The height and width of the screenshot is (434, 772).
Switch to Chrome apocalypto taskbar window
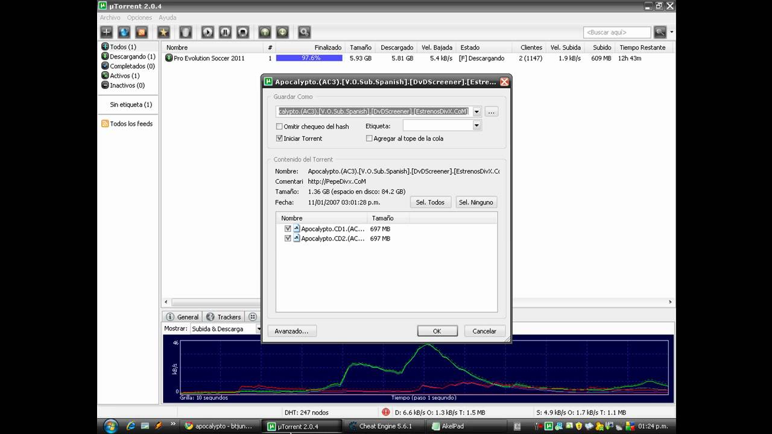pyautogui.click(x=220, y=426)
